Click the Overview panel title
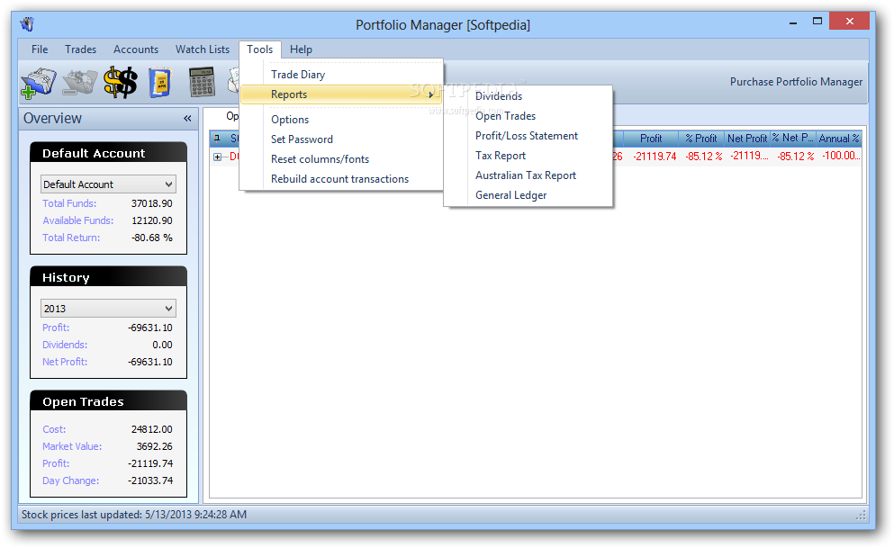894x548 pixels. pos(52,119)
